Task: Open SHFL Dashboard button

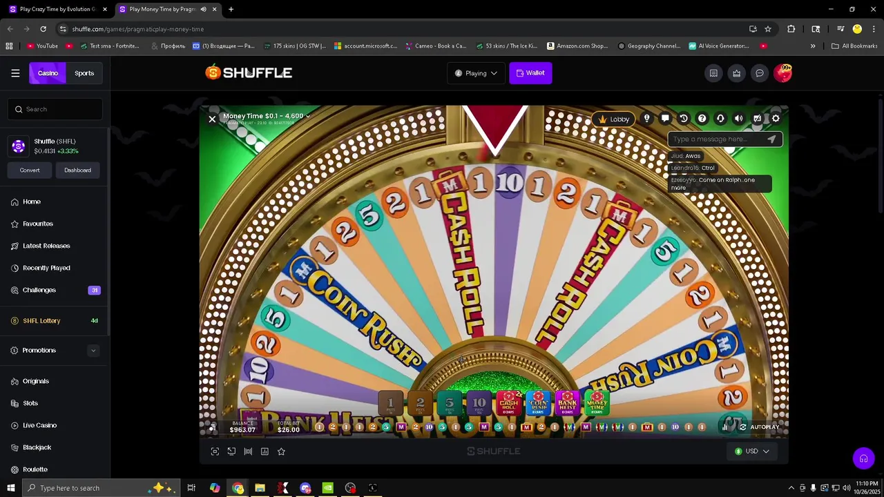Action: pos(77,170)
